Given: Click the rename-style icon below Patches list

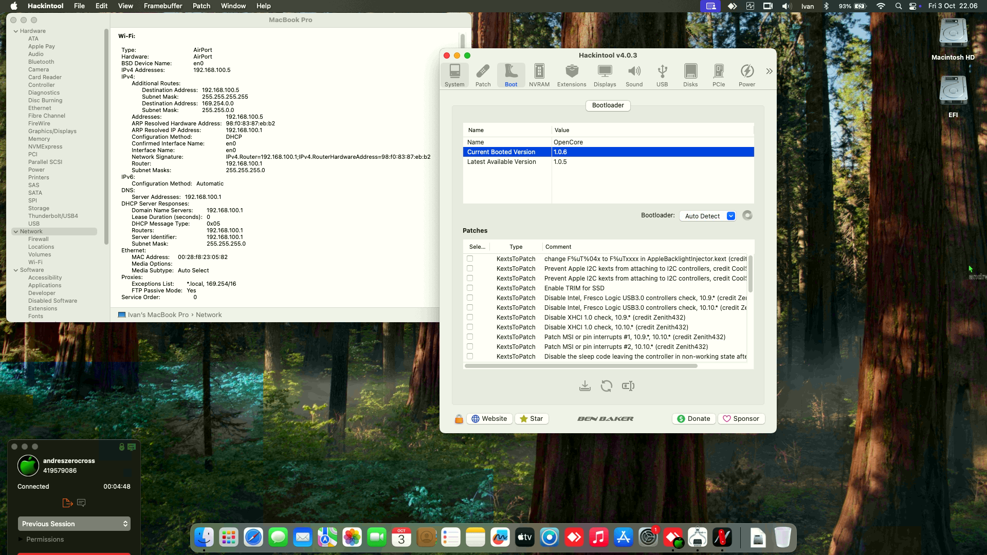Looking at the screenshot, I should click(628, 386).
